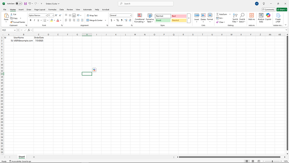Image resolution: width=289 pixels, height=163 pixels.
Task: Click the Comments button
Action: [268, 9]
